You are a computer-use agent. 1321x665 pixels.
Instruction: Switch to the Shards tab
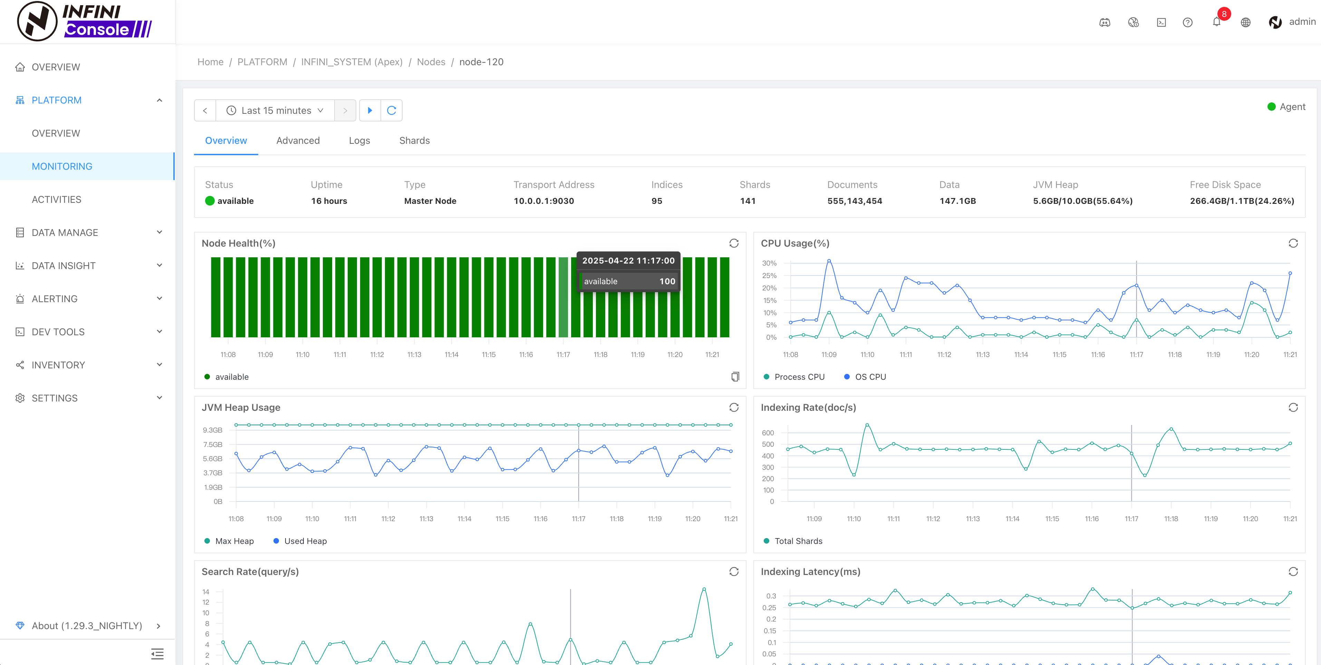[x=414, y=140]
